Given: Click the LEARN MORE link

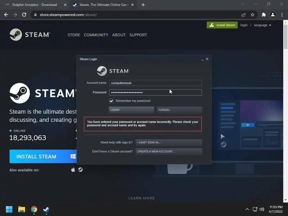Looking at the screenshot, I should [141, 198].
